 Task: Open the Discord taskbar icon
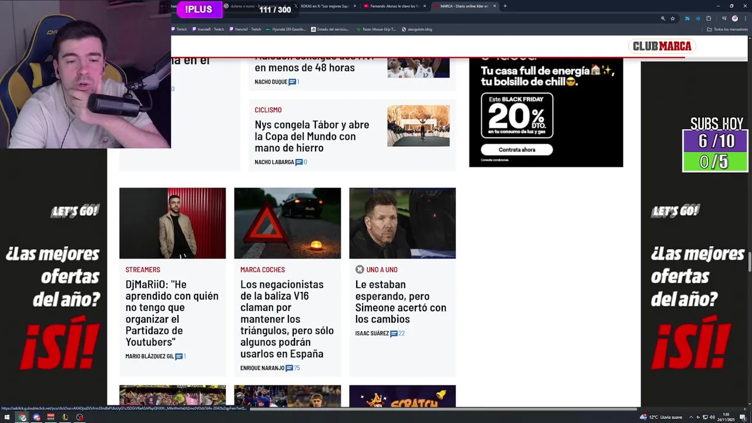point(36,417)
